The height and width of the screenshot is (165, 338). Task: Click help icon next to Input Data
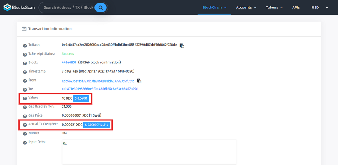(25, 142)
